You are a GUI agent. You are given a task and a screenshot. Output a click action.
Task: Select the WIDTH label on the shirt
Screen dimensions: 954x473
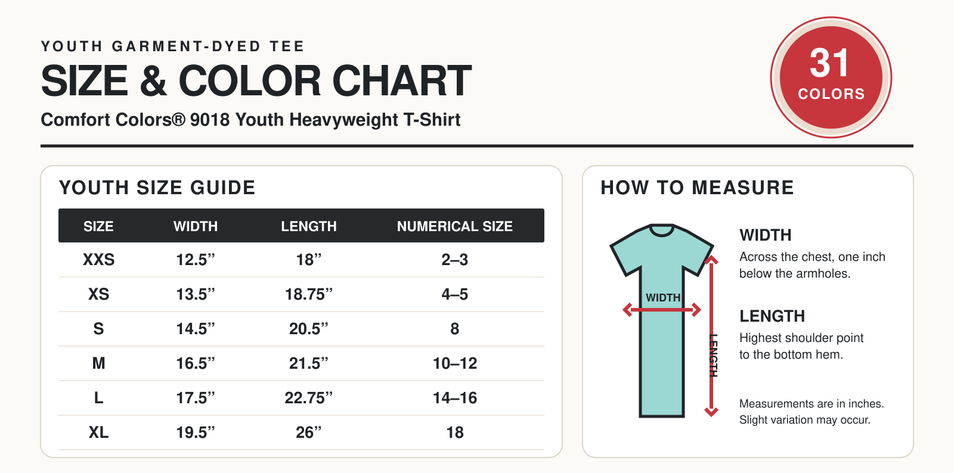pyautogui.click(x=662, y=297)
